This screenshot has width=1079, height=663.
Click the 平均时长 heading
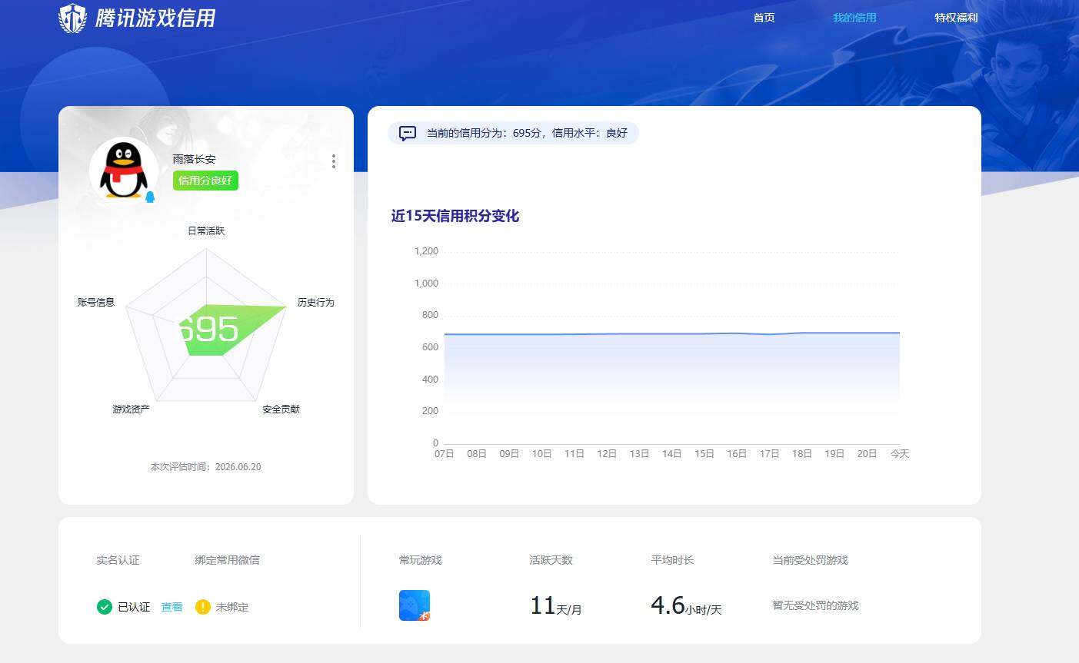tap(672, 560)
